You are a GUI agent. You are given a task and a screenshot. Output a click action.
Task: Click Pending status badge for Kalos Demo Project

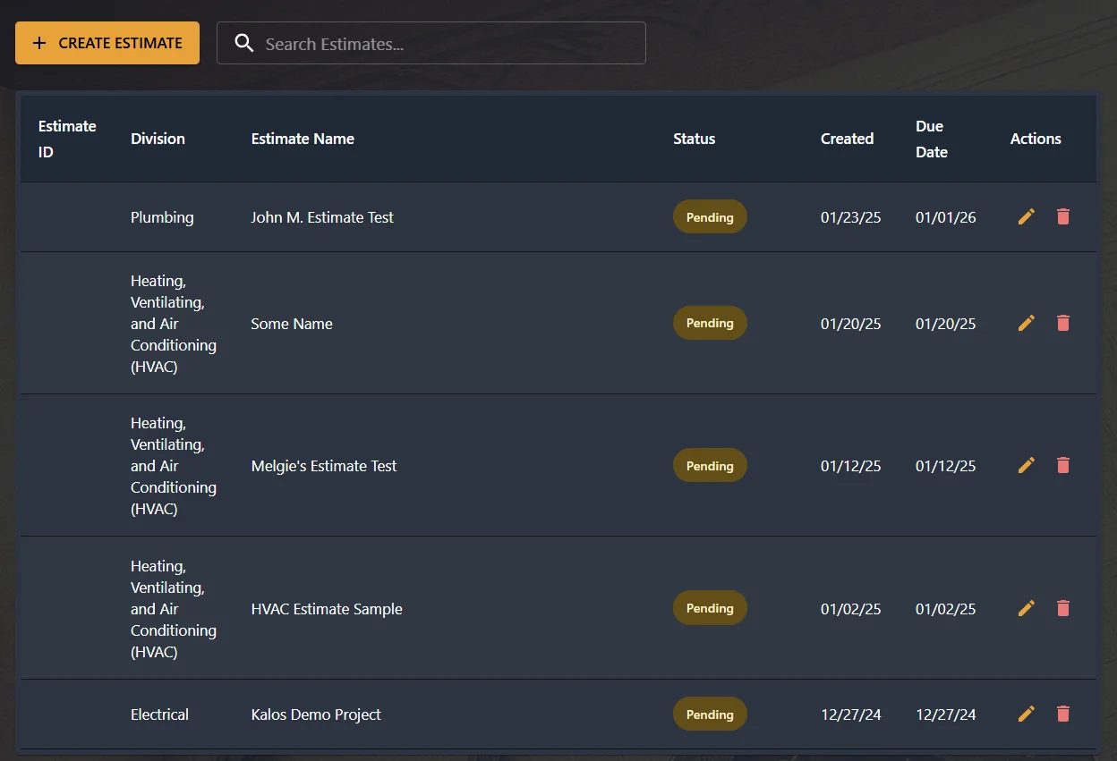(710, 714)
